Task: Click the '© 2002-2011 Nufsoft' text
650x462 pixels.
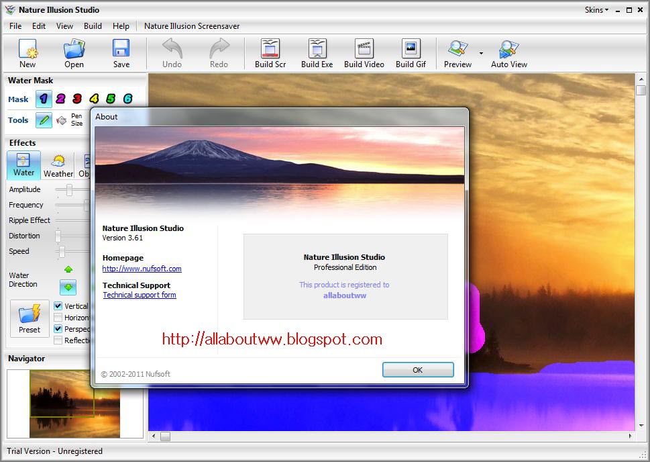Action: pyautogui.click(x=136, y=373)
